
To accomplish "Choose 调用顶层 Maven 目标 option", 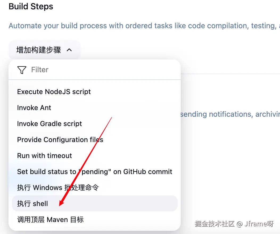I will pyautogui.click(x=50, y=220).
